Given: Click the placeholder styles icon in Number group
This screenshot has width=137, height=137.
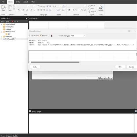Looking at the screenshot, I should tap(69, 10).
